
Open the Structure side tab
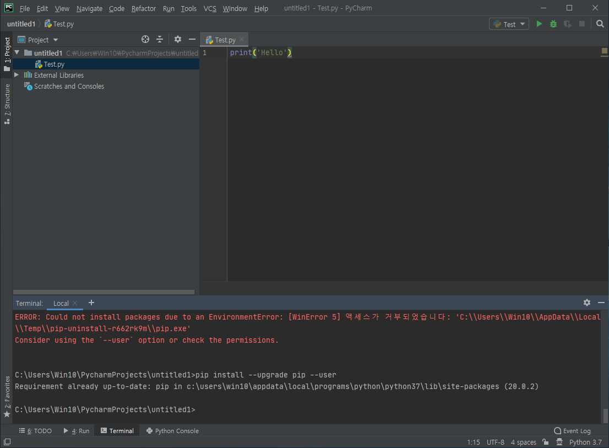click(x=7, y=104)
